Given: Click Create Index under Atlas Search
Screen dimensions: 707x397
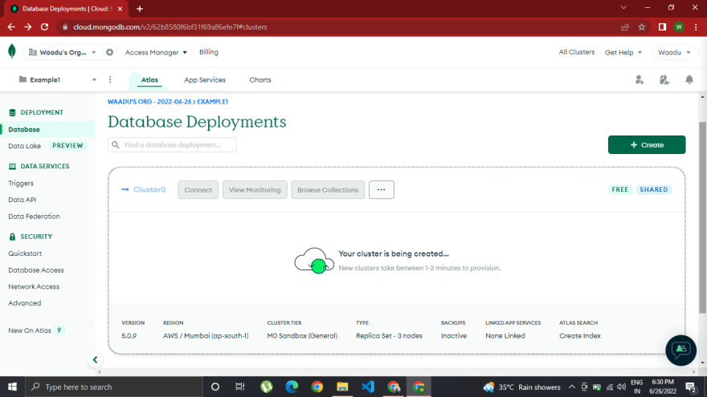Looking at the screenshot, I should point(580,336).
